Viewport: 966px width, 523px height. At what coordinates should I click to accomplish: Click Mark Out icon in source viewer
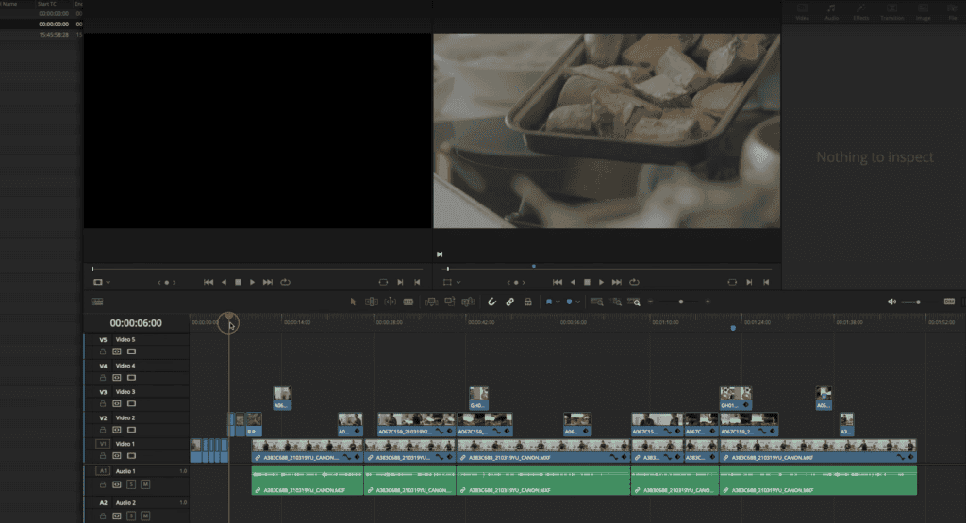(417, 282)
